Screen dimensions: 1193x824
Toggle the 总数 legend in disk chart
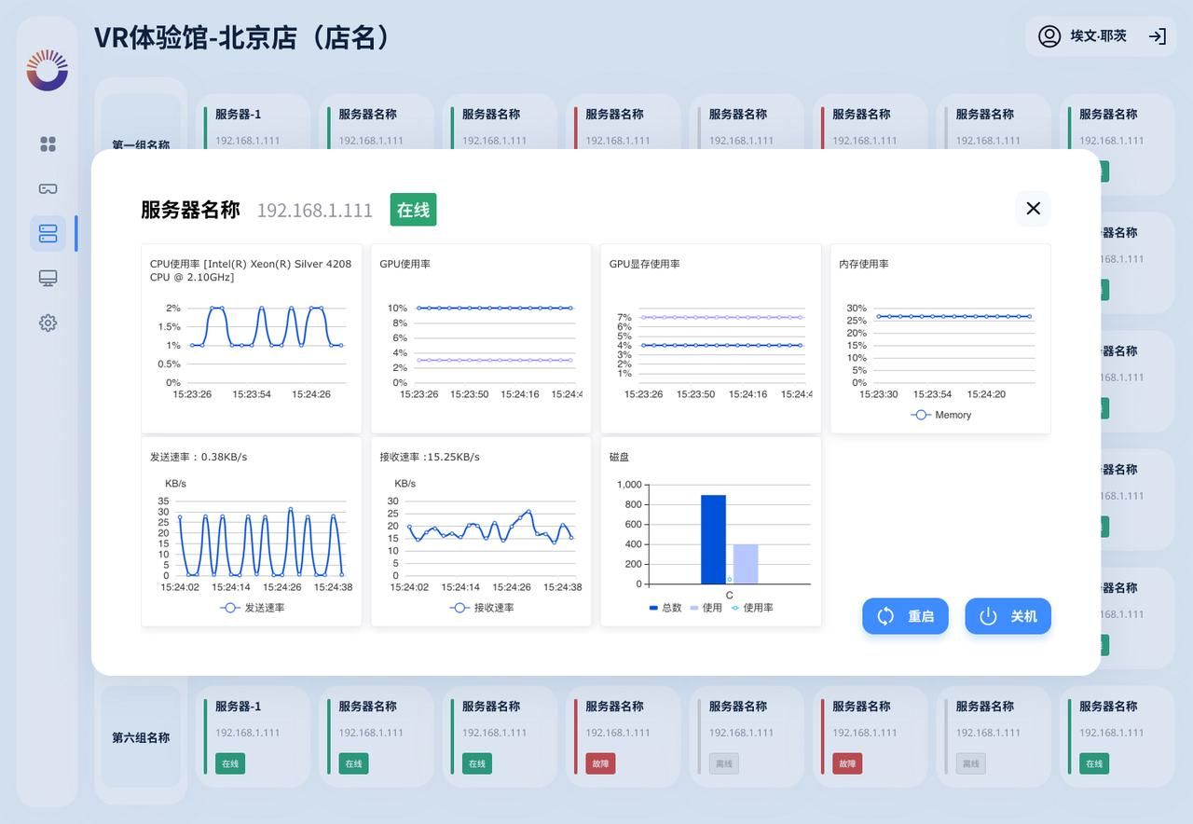(665, 608)
